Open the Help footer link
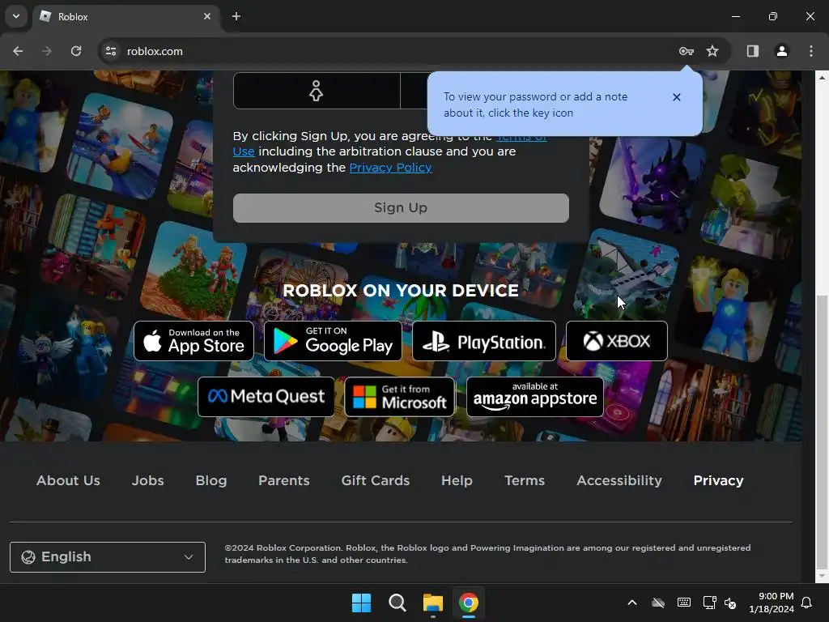The width and height of the screenshot is (829, 622). [457, 480]
